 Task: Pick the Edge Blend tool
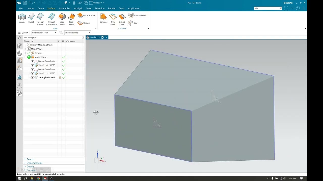[62, 19]
